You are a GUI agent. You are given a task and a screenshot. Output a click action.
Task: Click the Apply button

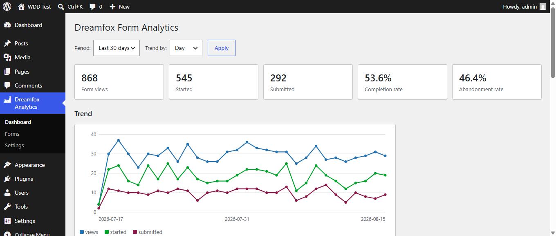[x=222, y=48]
